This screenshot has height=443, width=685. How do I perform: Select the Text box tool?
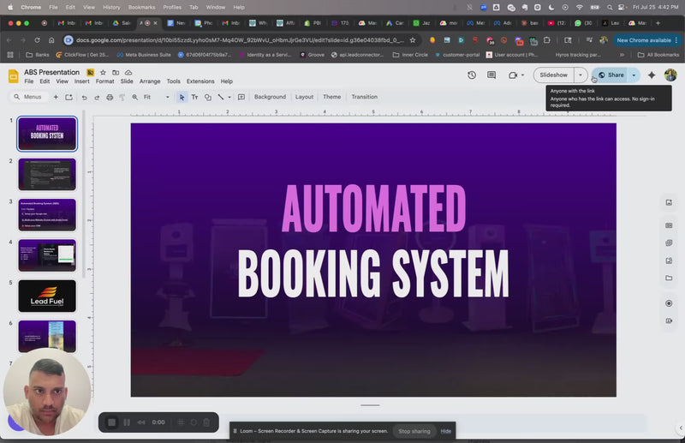coord(194,97)
